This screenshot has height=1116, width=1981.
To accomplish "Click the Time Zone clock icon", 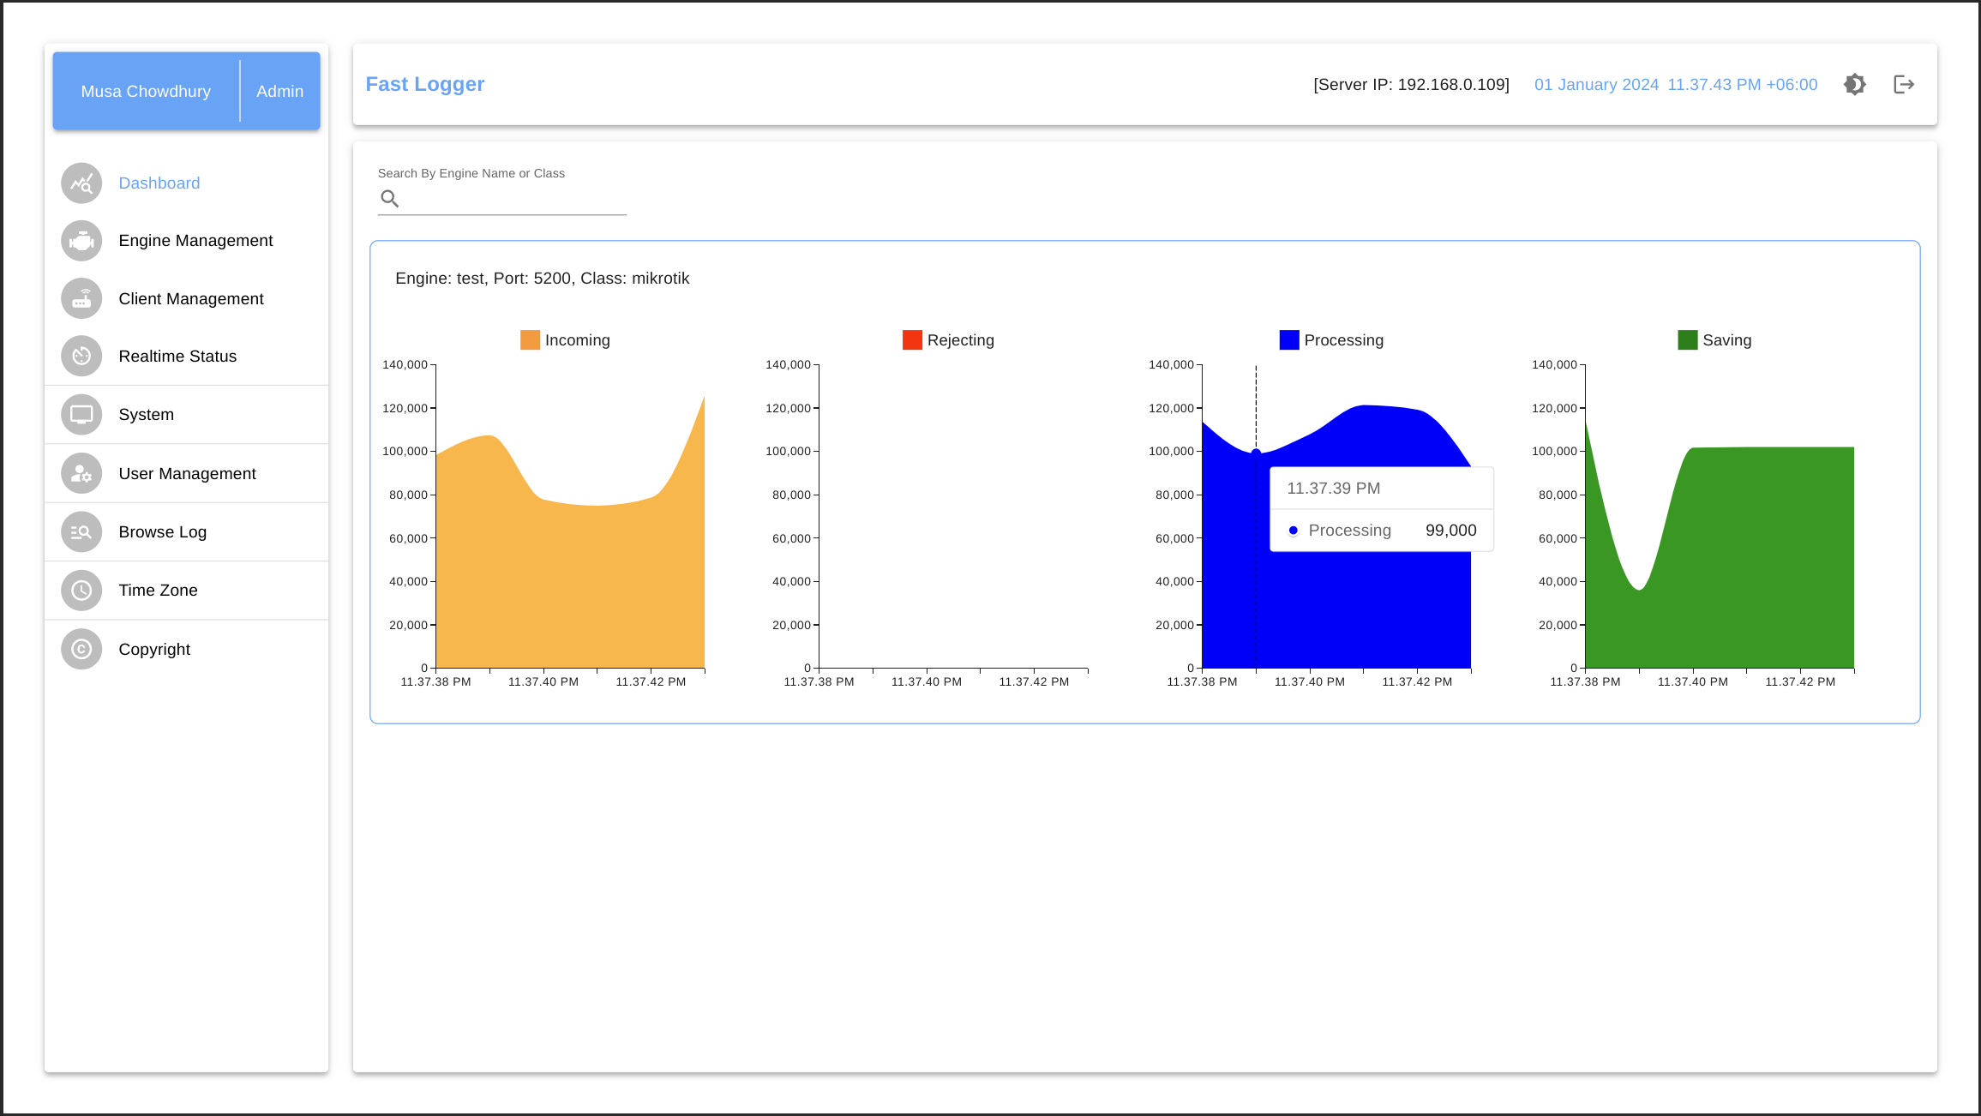I will (81, 591).
